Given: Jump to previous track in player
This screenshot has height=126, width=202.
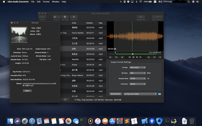Looking at the screenshot, I should click(130, 57).
